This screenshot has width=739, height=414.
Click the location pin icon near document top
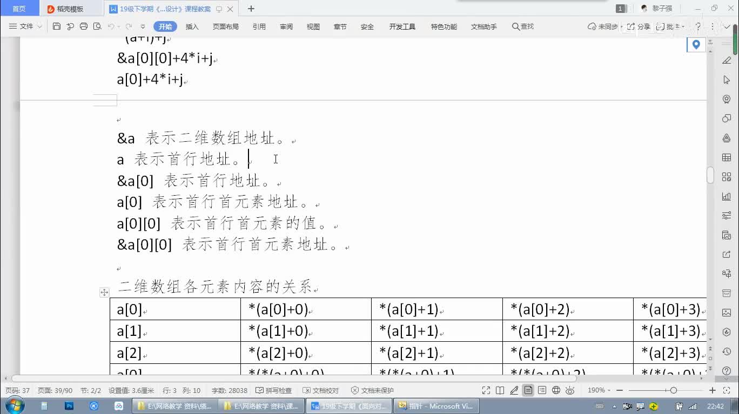(x=696, y=45)
